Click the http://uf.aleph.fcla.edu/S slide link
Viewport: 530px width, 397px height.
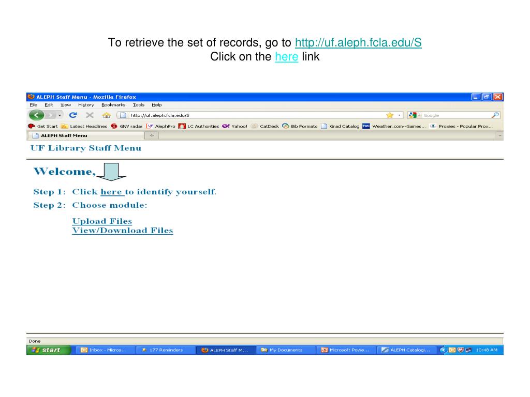tap(358, 42)
